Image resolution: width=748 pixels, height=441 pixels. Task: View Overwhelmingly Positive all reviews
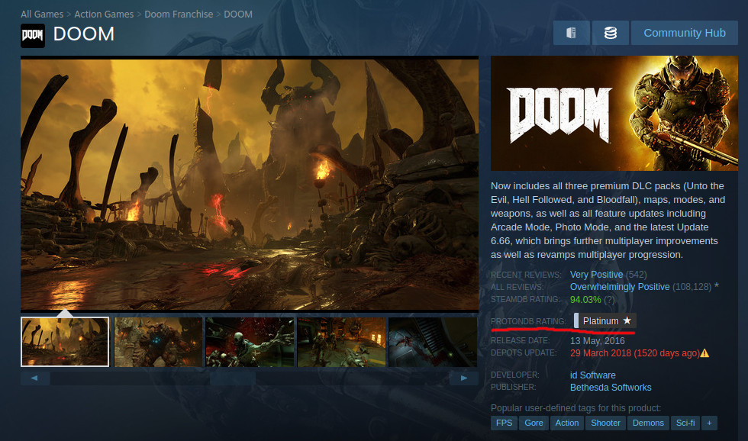coord(619,287)
